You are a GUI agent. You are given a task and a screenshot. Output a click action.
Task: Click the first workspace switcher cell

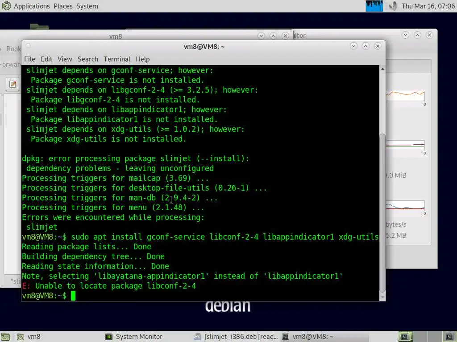click(x=405, y=337)
